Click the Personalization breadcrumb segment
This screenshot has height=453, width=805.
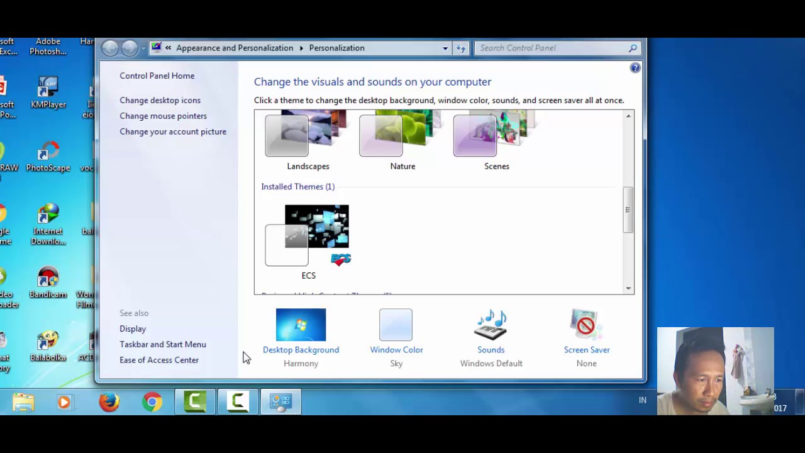tap(336, 48)
